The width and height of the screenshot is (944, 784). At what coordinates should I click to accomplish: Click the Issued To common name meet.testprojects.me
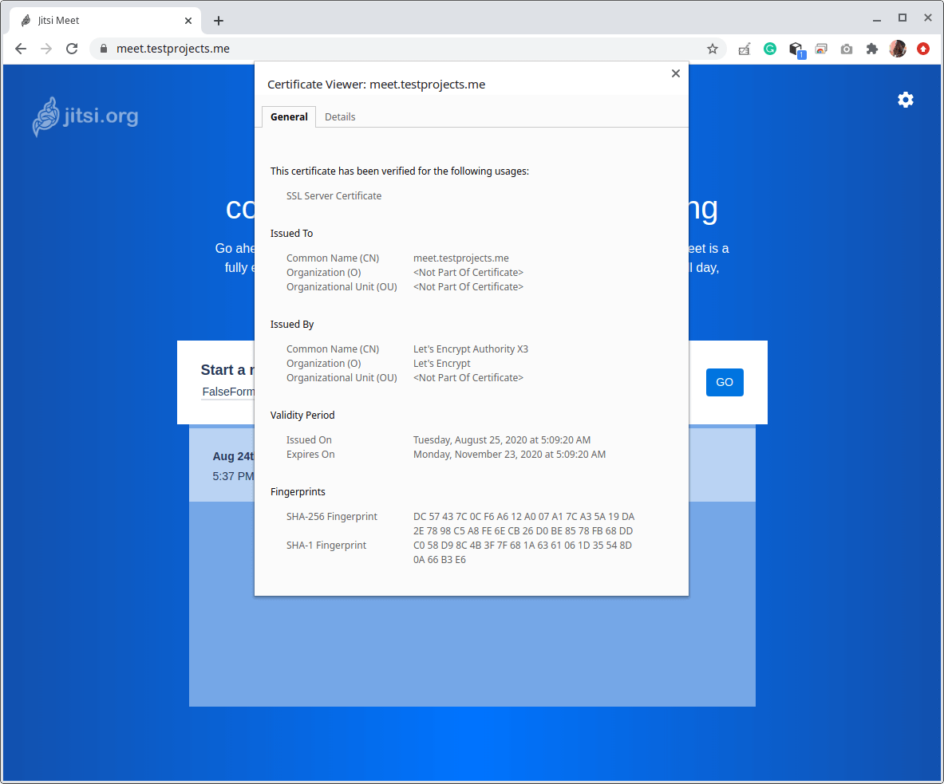460,258
